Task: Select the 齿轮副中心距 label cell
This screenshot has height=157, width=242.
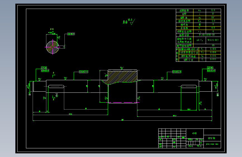Action: [185, 40]
